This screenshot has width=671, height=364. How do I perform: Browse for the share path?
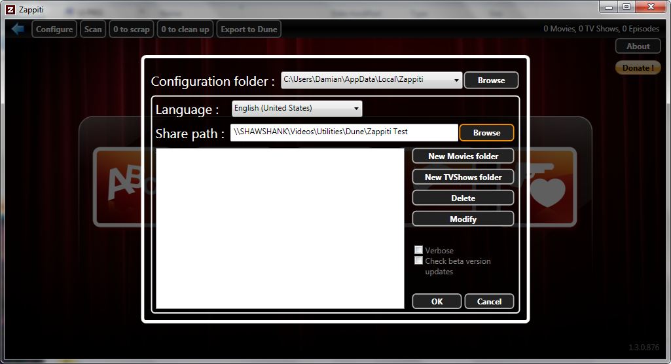(x=486, y=133)
